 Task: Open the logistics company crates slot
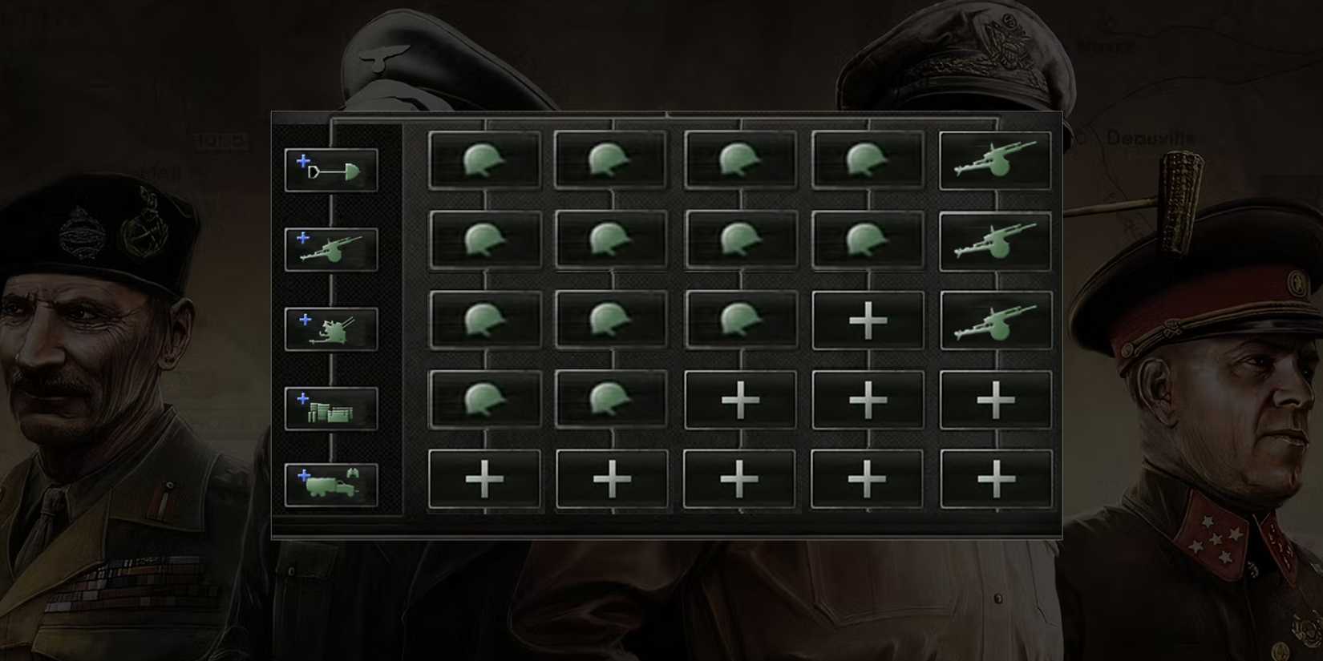pos(331,409)
